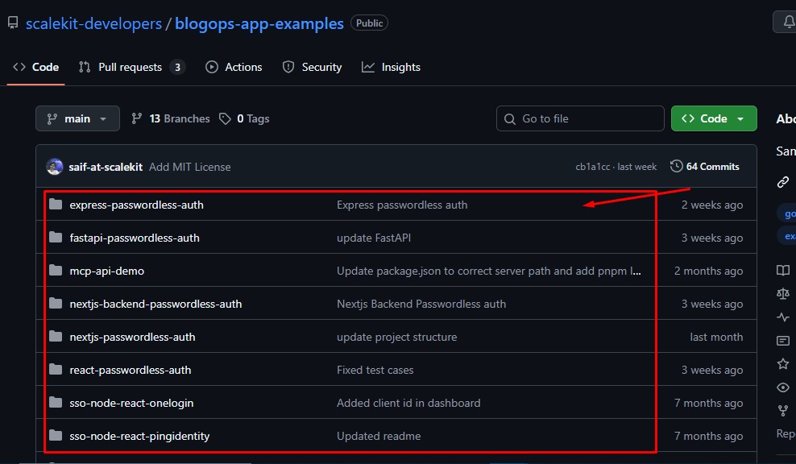This screenshot has width=796, height=464.
Task: Open the express-passwordless-auth folder
Action: point(136,205)
